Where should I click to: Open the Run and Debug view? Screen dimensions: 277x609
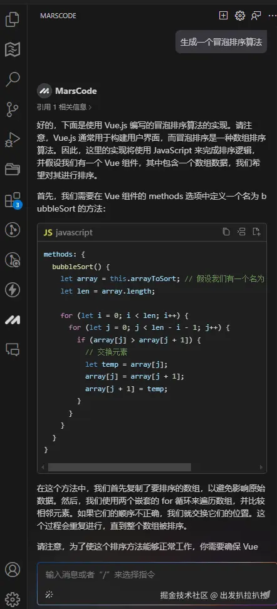pyautogui.click(x=13, y=140)
